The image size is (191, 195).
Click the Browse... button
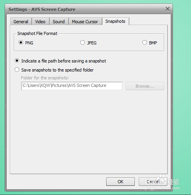coord(145,86)
